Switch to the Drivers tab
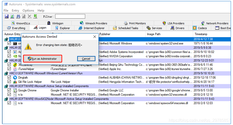The height and width of the screenshot is (125, 233). 177,28
